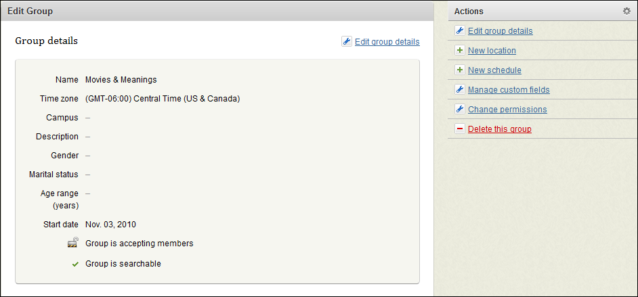Click wrench icon beside Change permissions
This screenshot has width=638, height=297.
pos(459,110)
